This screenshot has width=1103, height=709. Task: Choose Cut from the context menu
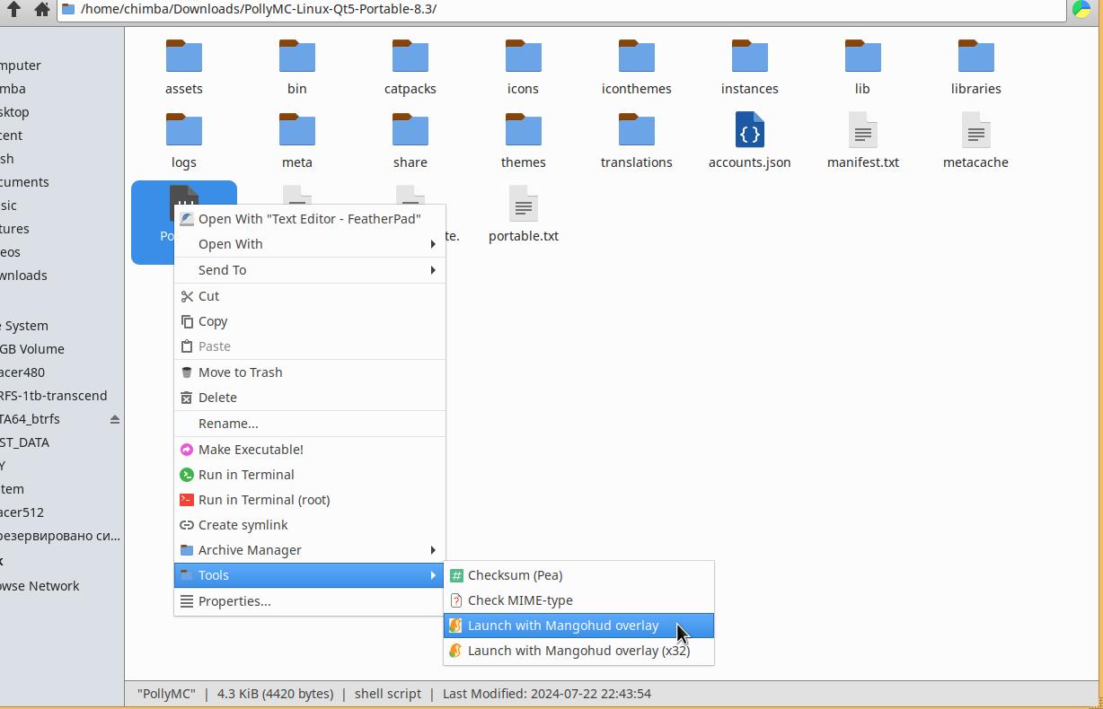[310, 296]
